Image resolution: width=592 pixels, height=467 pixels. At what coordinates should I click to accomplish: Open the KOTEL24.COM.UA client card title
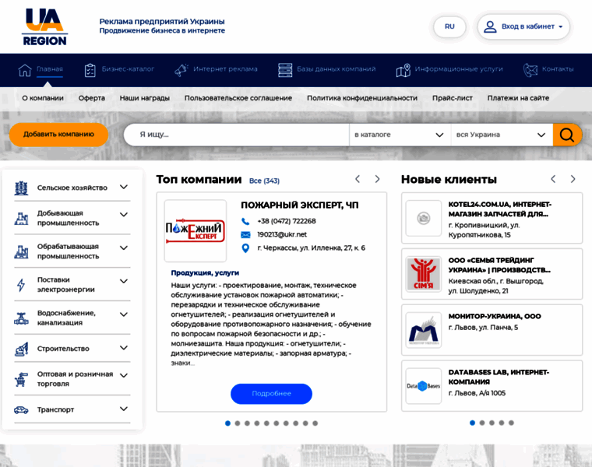pyautogui.click(x=500, y=209)
